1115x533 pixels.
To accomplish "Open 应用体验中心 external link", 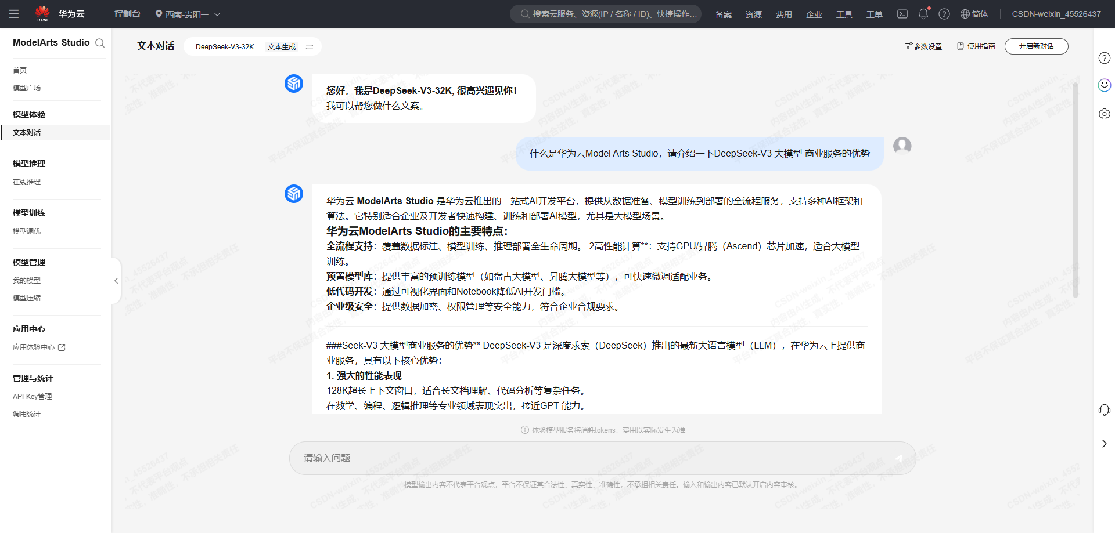I will tap(39, 347).
